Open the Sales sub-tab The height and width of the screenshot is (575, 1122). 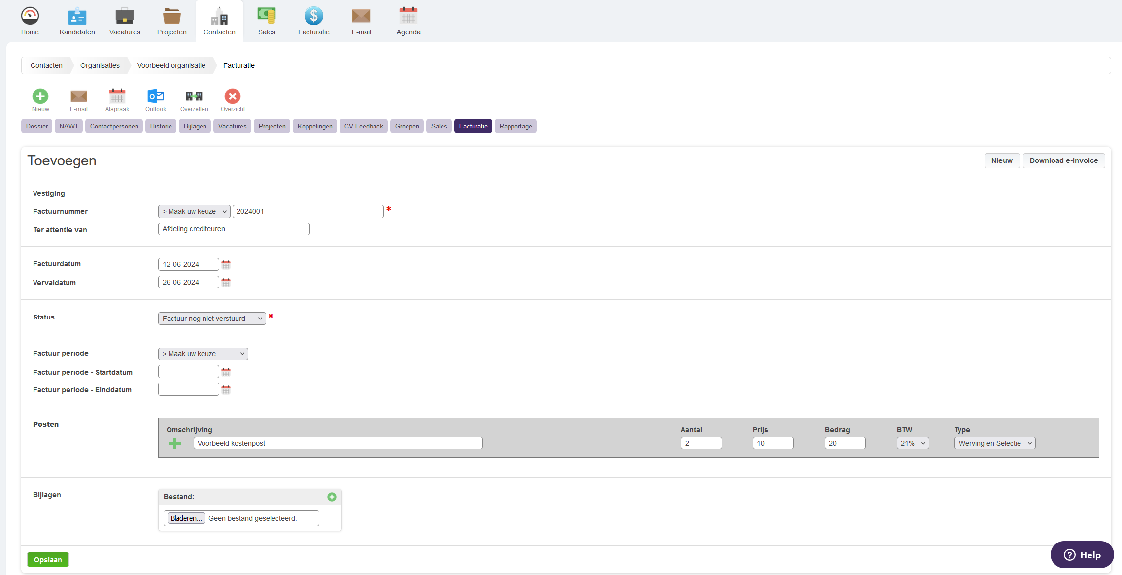click(x=439, y=126)
